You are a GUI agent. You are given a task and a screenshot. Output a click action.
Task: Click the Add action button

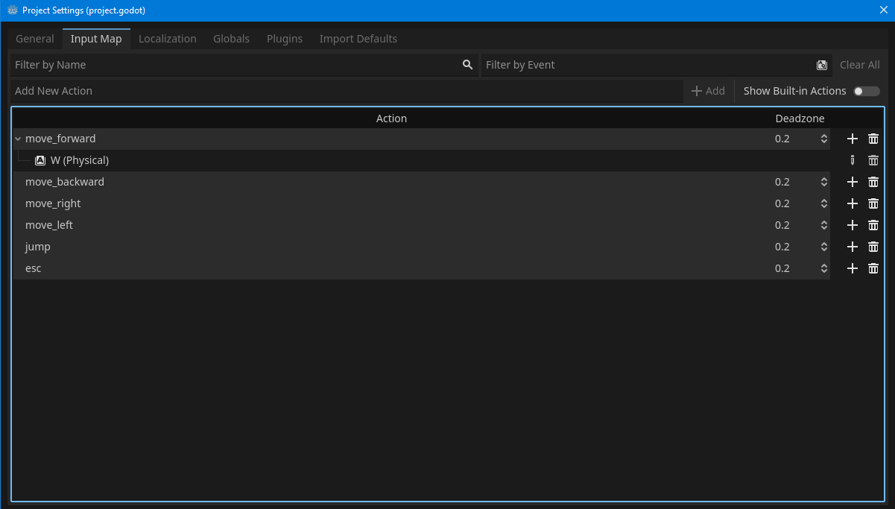708,91
